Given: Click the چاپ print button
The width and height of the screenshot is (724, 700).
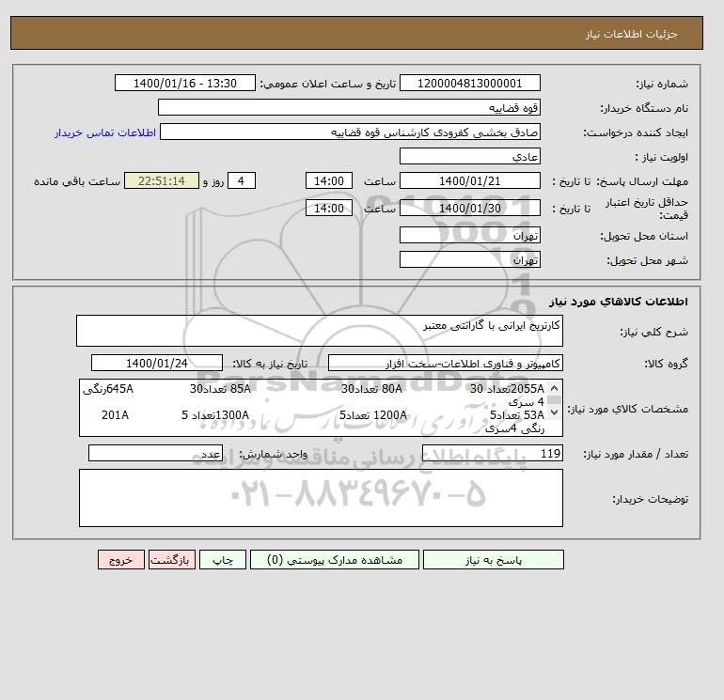Looking at the screenshot, I should tap(223, 559).
